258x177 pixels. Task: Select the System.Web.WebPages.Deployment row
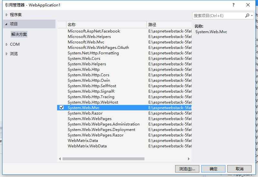[124, 130]
